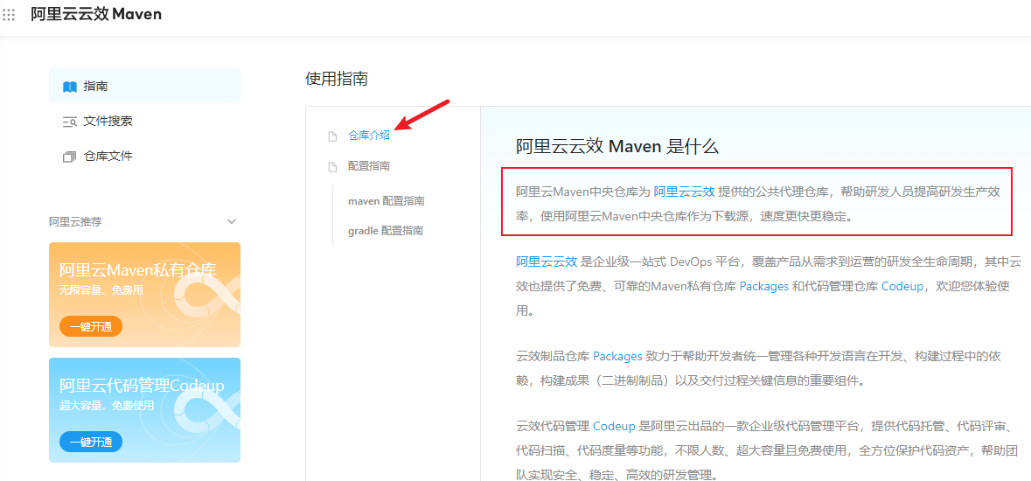
Task: Open the Packages link after Maven私有仓库
Action: pos(764,286)
